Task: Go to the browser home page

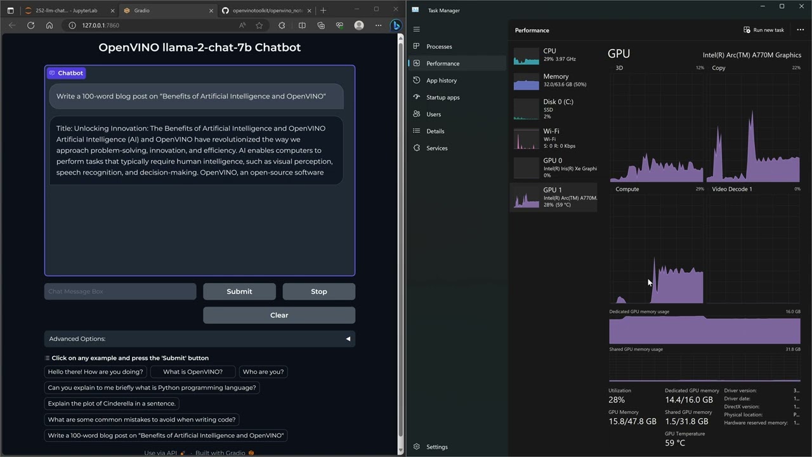Action: (49, 25)
